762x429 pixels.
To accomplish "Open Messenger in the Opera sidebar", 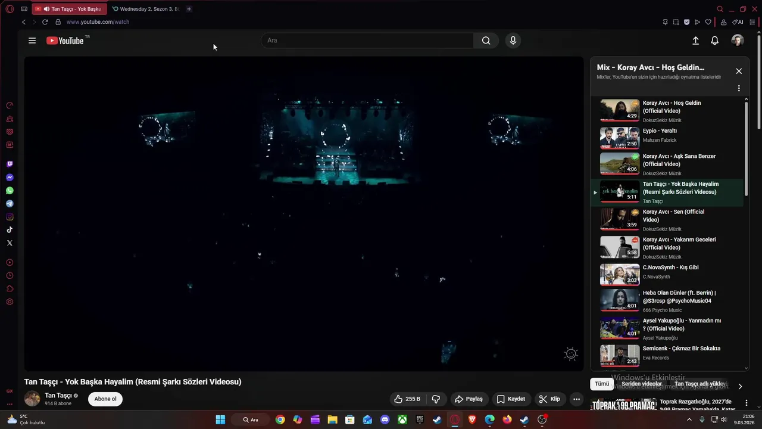I will point(10,178).
